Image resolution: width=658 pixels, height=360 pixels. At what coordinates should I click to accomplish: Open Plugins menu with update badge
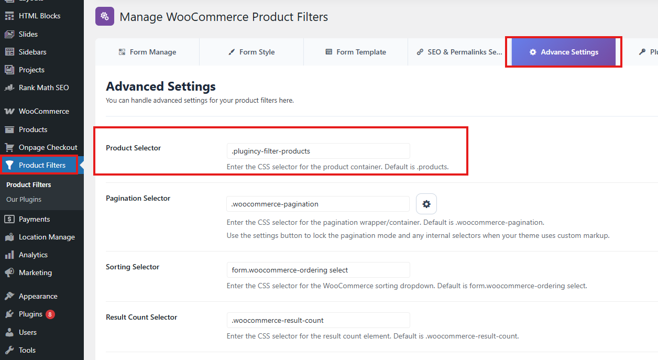tap(42, 314)
